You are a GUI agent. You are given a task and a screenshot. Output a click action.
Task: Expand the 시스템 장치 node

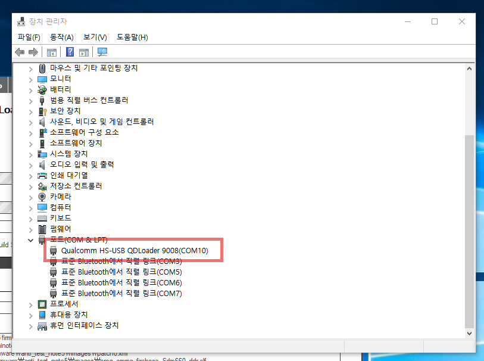tap(30, 155)
